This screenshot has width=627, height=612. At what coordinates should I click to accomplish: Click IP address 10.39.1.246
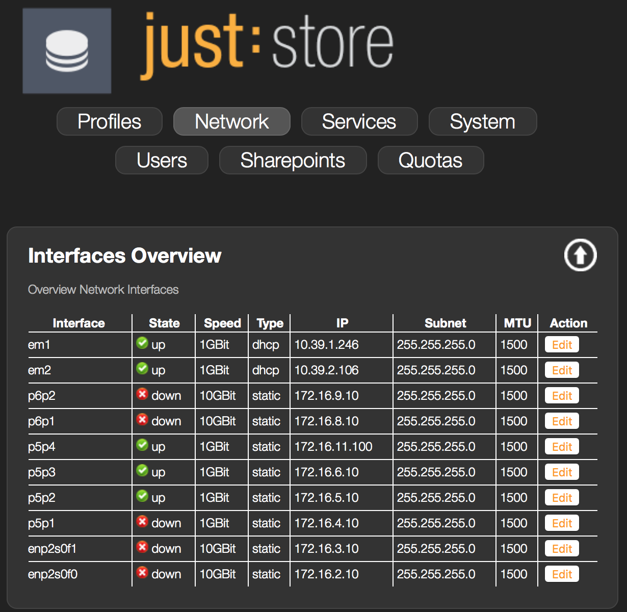[327, 345]
